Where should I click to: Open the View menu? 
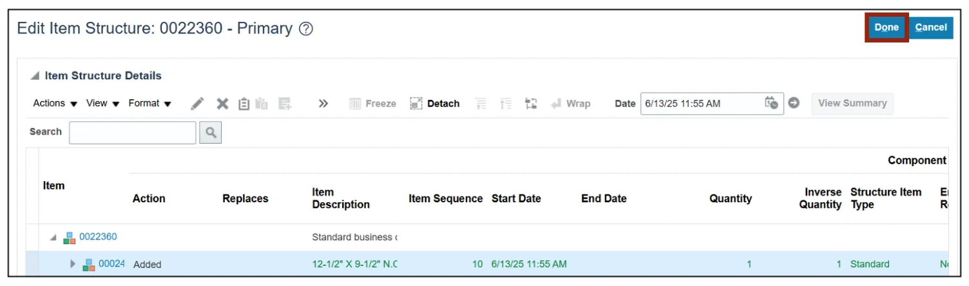coord(103,104)
